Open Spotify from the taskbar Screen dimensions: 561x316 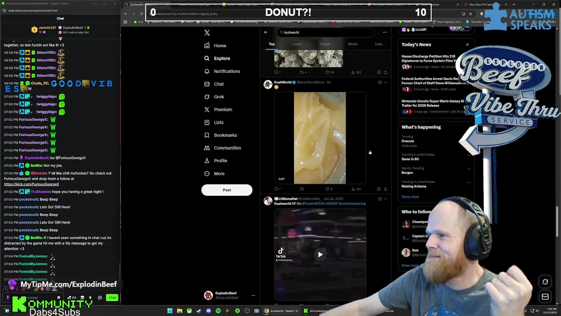218,311
